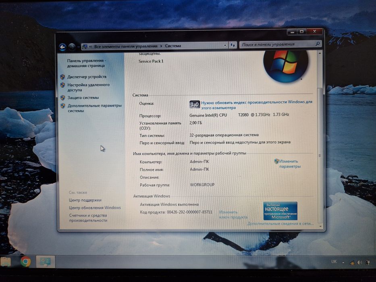Open the address bar history dropdown arrow
Viewport: 376px width, 282px height.
point(225,45)
